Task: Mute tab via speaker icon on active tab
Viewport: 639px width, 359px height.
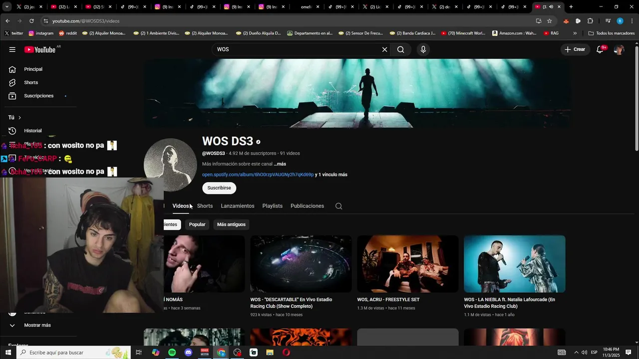Action: [x=551, y=7]
